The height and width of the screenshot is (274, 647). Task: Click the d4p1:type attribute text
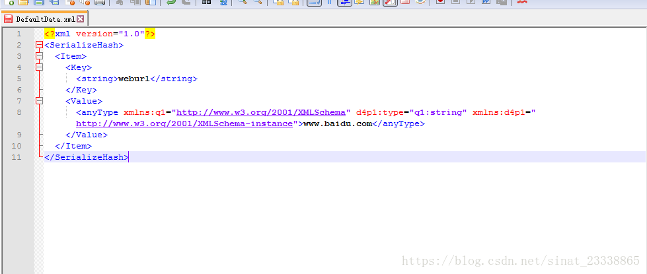pos(379,112)
